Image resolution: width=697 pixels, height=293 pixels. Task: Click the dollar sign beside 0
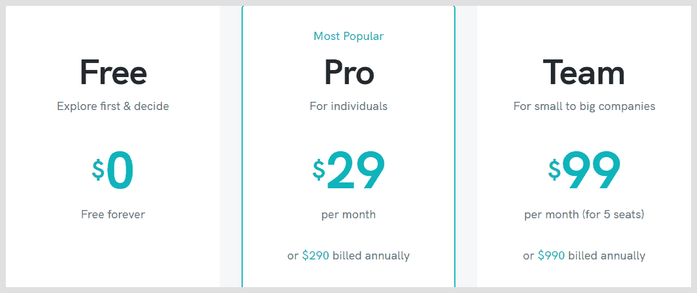tap(98, 169)
